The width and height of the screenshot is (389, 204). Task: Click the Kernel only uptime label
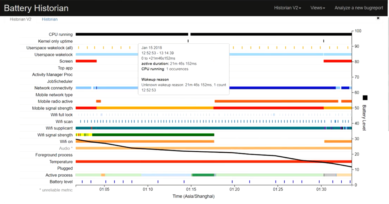tap(55, 41)
